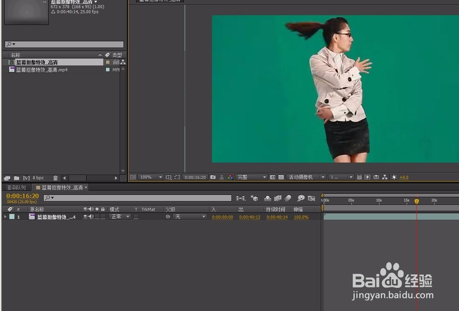The width and height of the screenshot is (459, 311).
Task: Open color depth setting 8 bpc
Action: [x=38, y=178]
